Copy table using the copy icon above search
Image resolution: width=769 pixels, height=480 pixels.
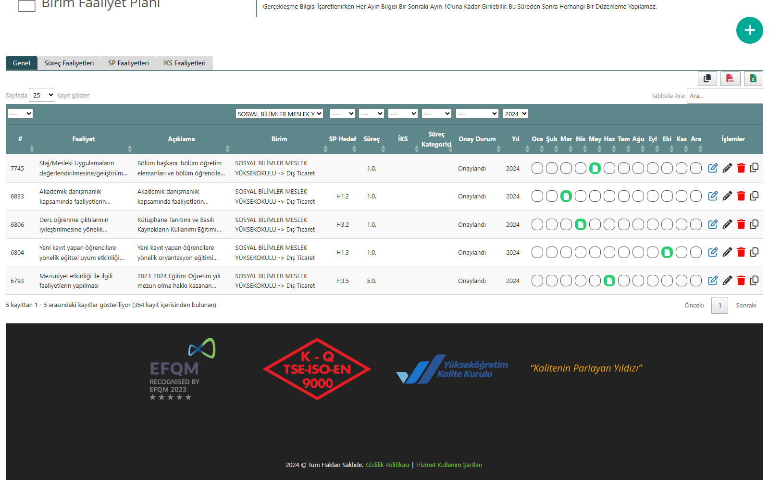coord(707,78)
